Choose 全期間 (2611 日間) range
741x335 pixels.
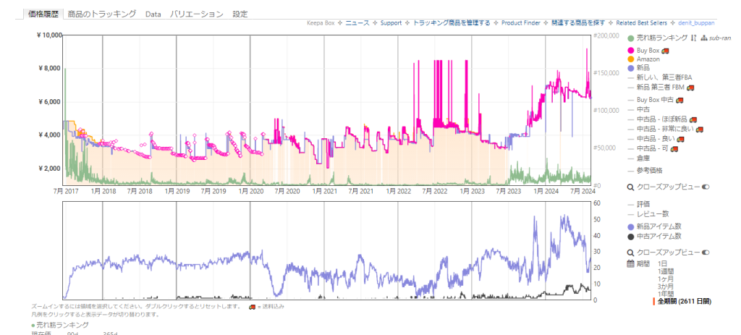point(685,300)
